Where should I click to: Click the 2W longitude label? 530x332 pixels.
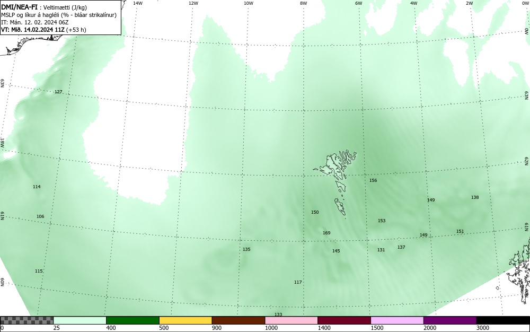[x=469, y=3]
